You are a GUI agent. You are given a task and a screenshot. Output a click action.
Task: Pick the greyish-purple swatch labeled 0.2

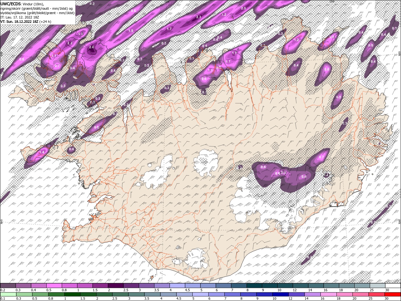coord(8,286)
